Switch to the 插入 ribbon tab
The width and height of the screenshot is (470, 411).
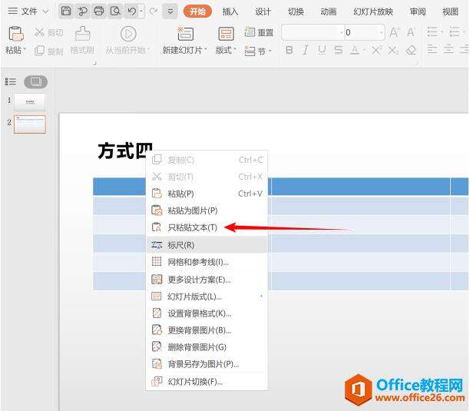pyautogui.click(x=230, y=12)
